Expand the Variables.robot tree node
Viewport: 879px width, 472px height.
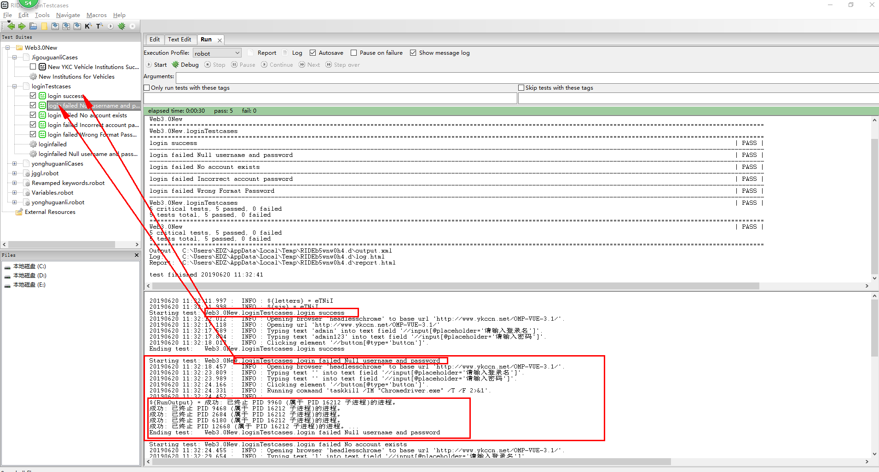pyautogui.click(x=15, y=192)
